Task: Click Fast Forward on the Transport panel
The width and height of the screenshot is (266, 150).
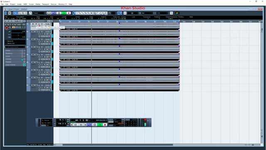Action: pyautogui.click(x=81, y=125)
